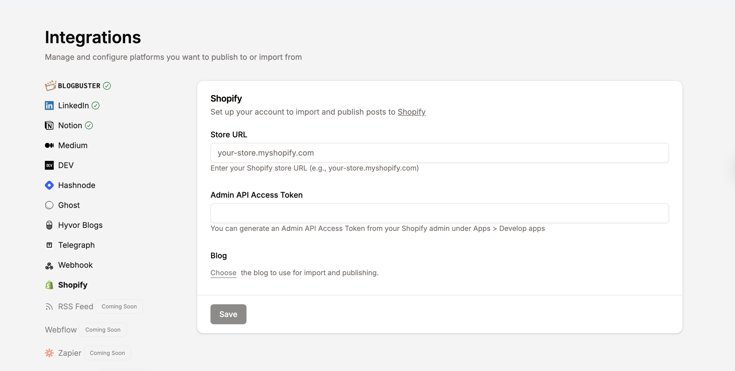735x371 pixels.
Task: Click the 'Admin API Access Token' label
Action: (x=256, y=195)
